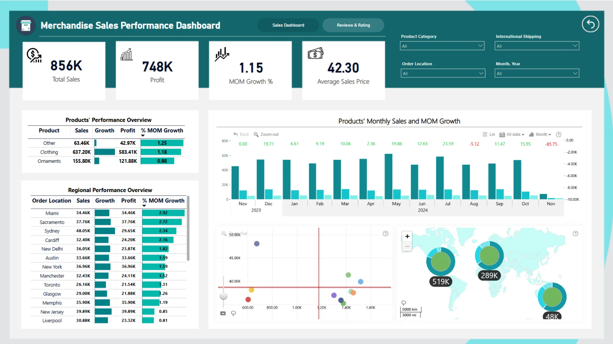The height and width of the screenshot is (344, 613).
Task: Select Manchester in regional table
Action: point(109,276)
